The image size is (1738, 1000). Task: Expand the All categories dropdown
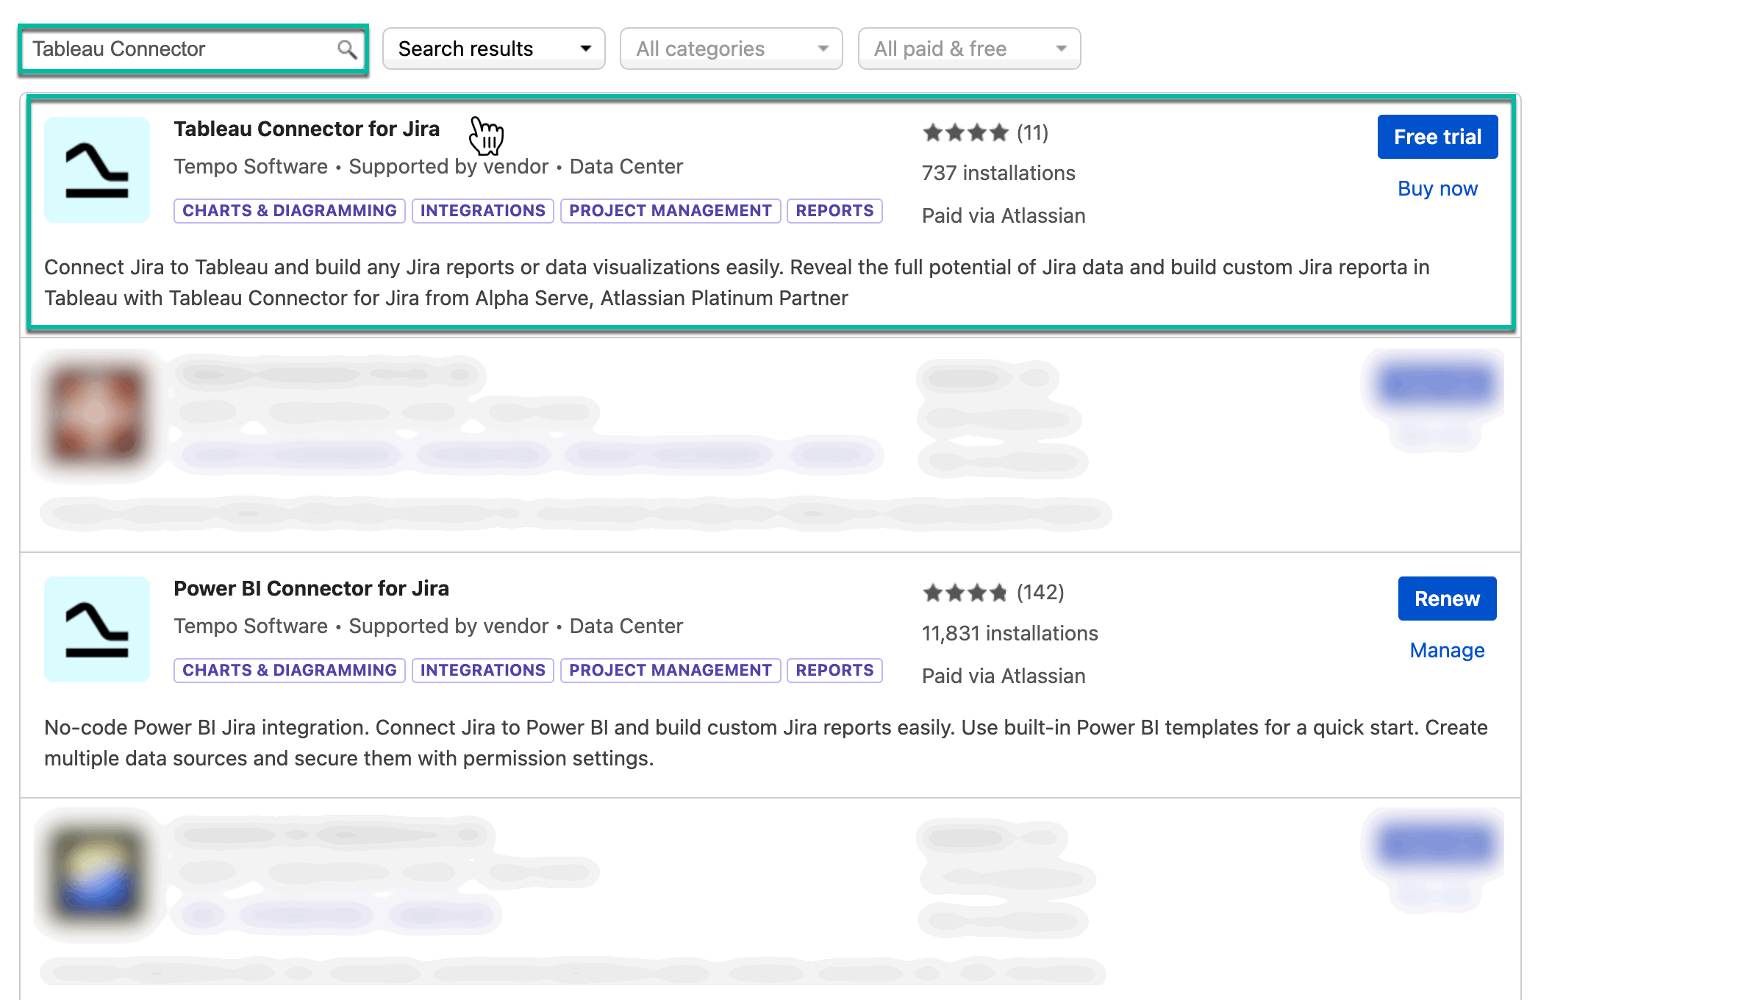pos(730,49)
